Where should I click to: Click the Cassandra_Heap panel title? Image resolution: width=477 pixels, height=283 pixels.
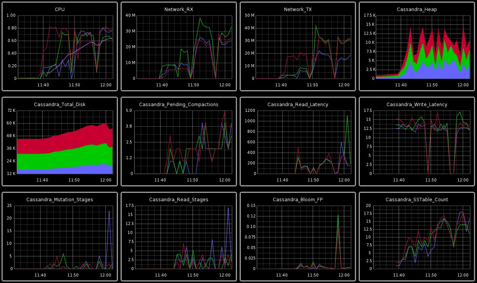coord(417,10)
